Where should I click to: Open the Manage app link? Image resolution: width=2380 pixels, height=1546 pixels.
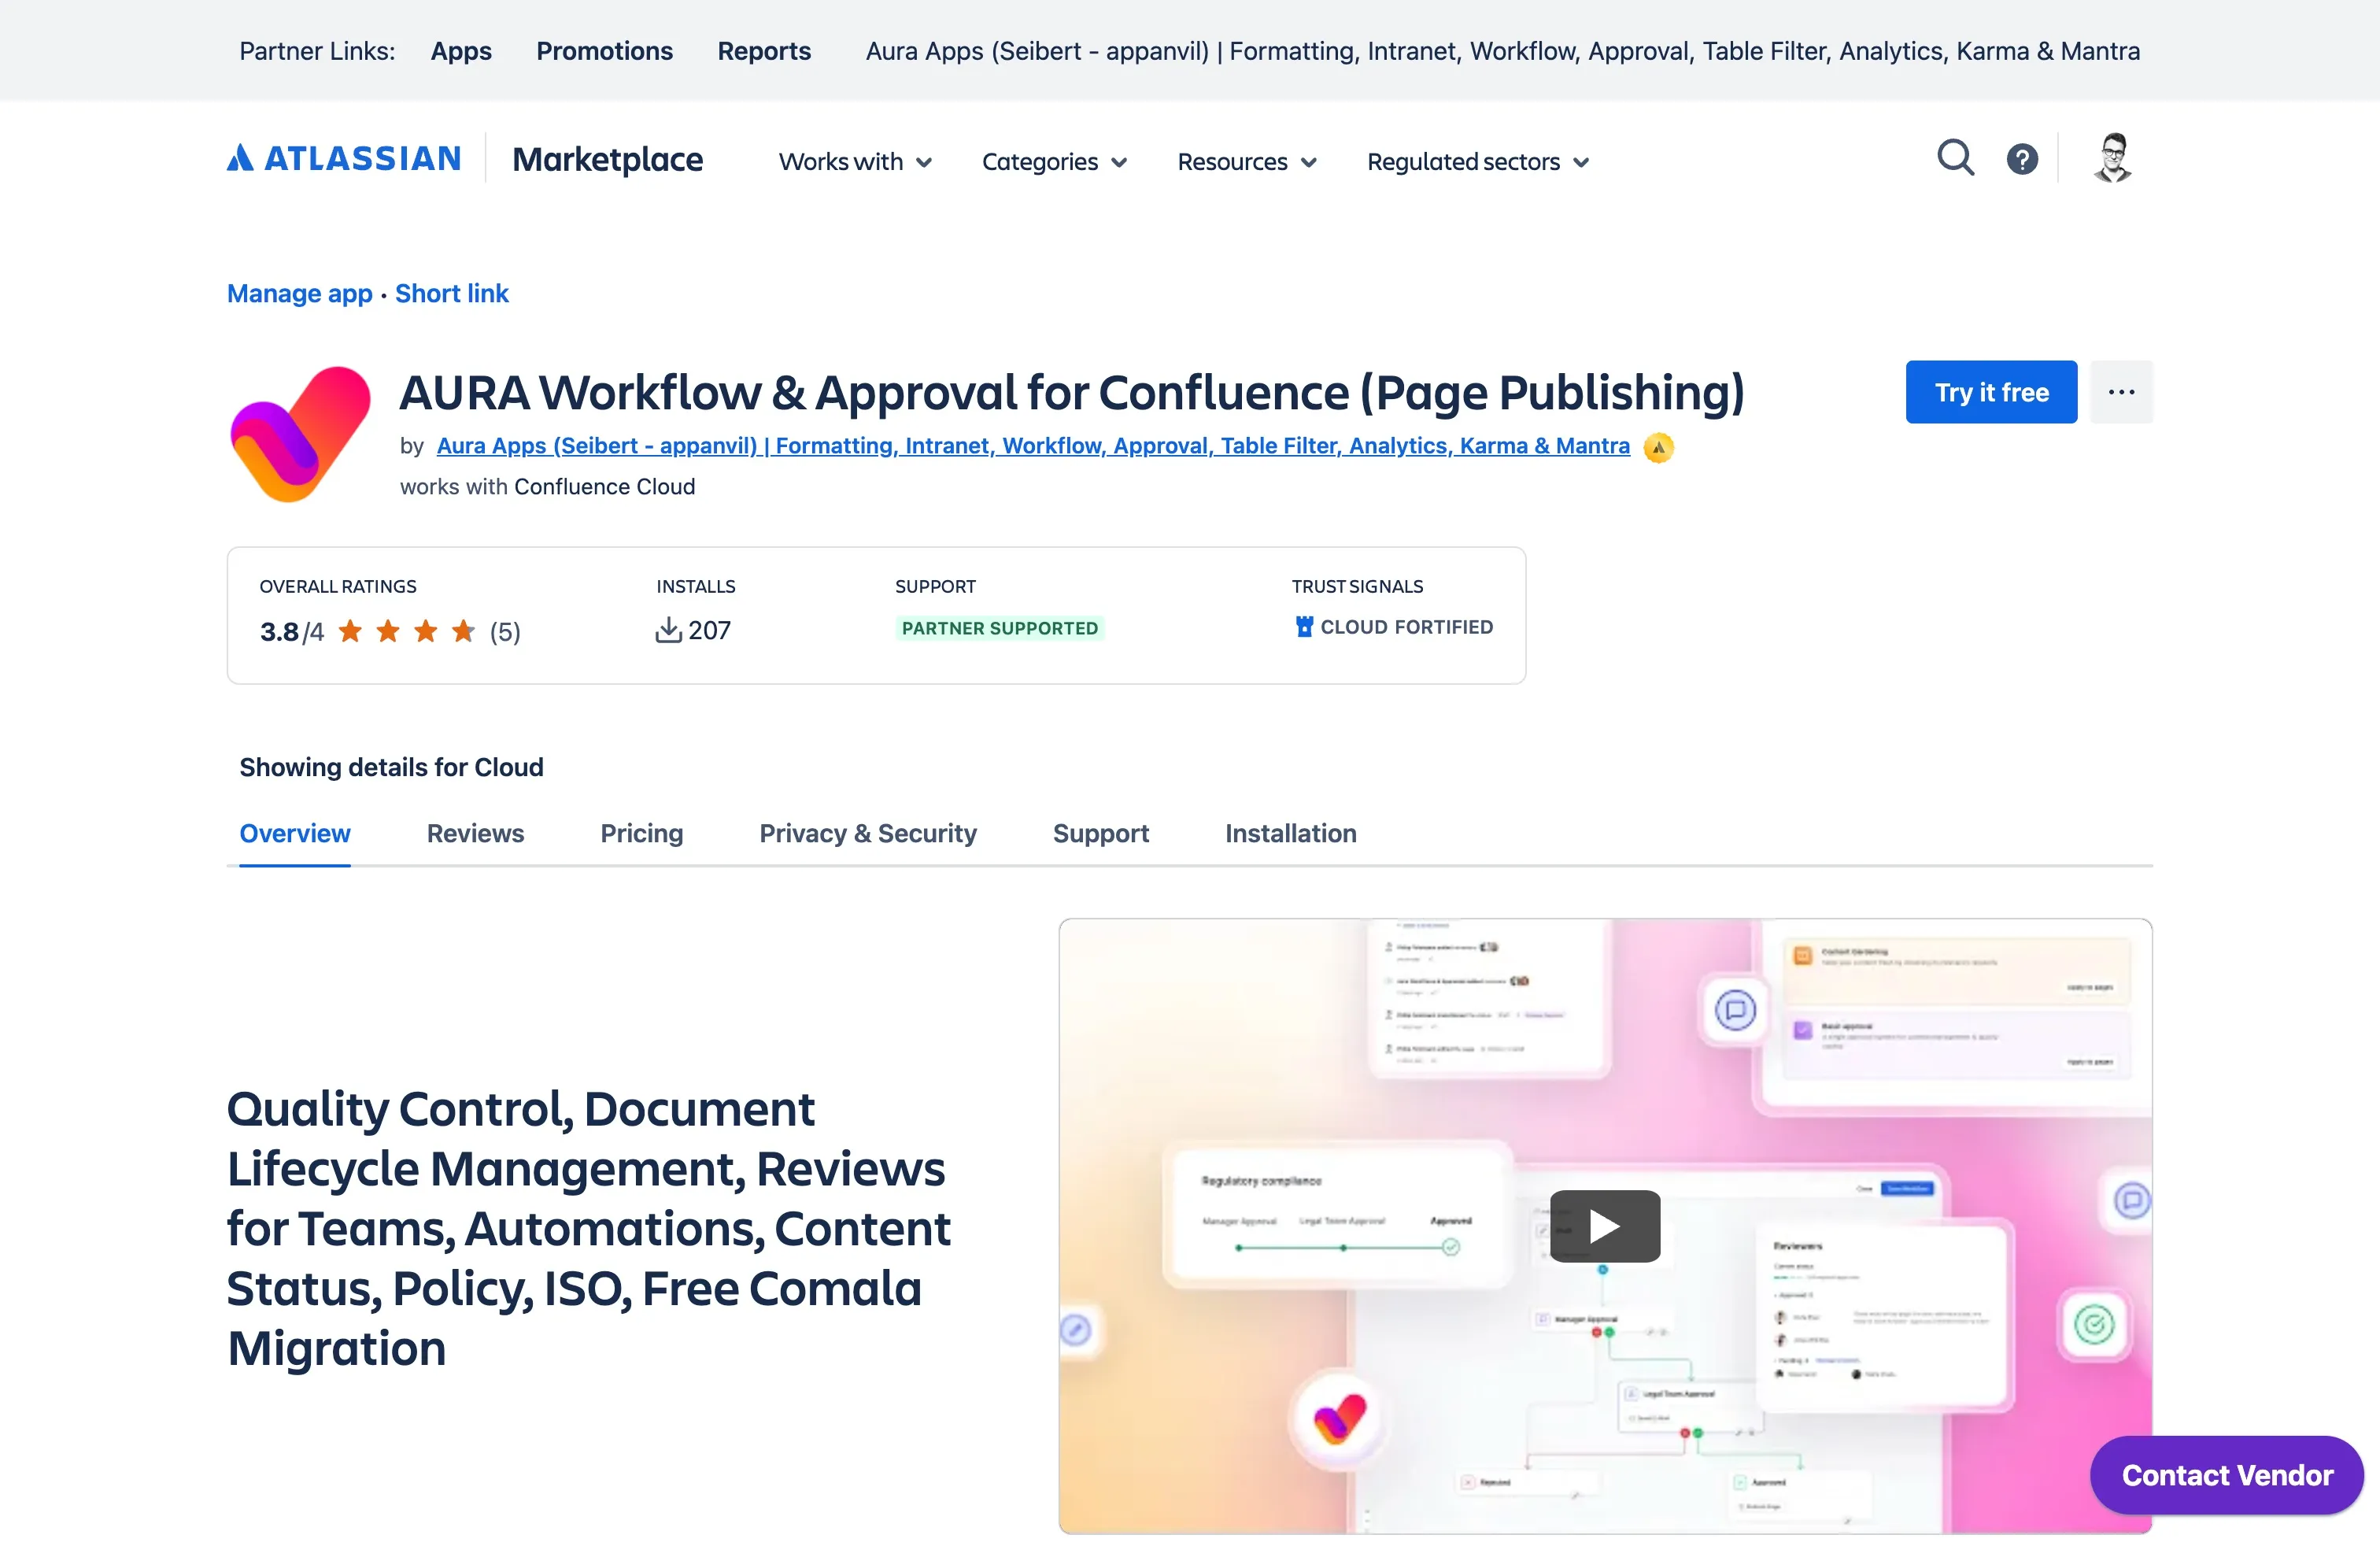[299, 293]
